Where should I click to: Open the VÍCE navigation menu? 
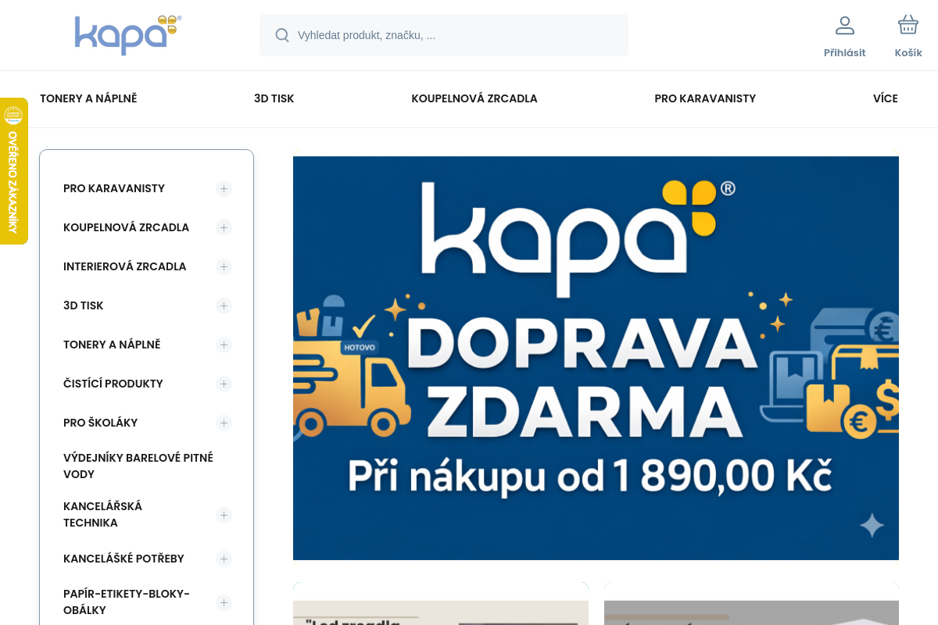coord(885,98)
